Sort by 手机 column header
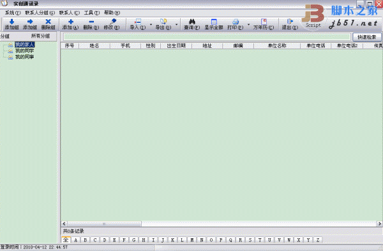 click(x=125, y=46)
